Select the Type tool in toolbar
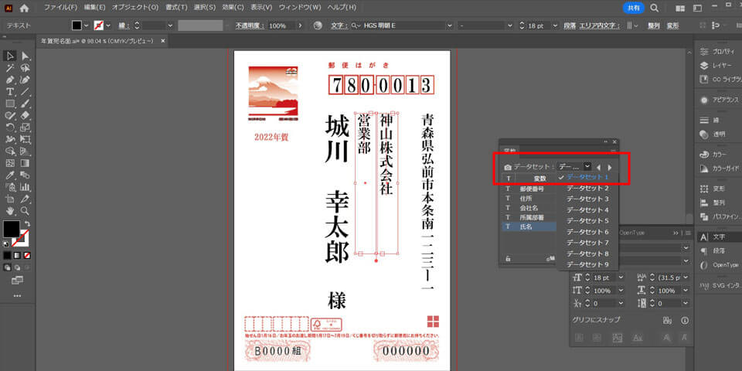The image size is (742, 371). (10, 91)
